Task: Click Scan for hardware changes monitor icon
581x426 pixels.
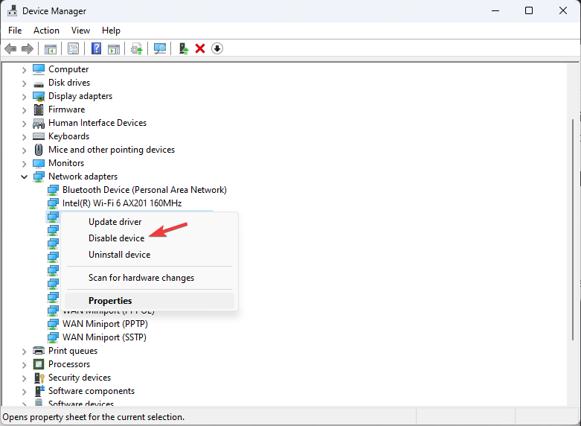Action: coord(160,48)
